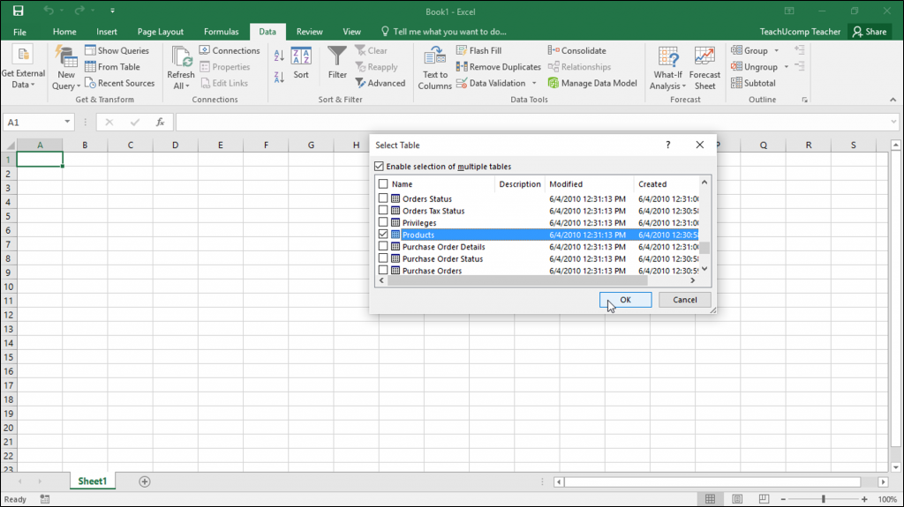Click the Save icon in title bar

click(18, 11)
